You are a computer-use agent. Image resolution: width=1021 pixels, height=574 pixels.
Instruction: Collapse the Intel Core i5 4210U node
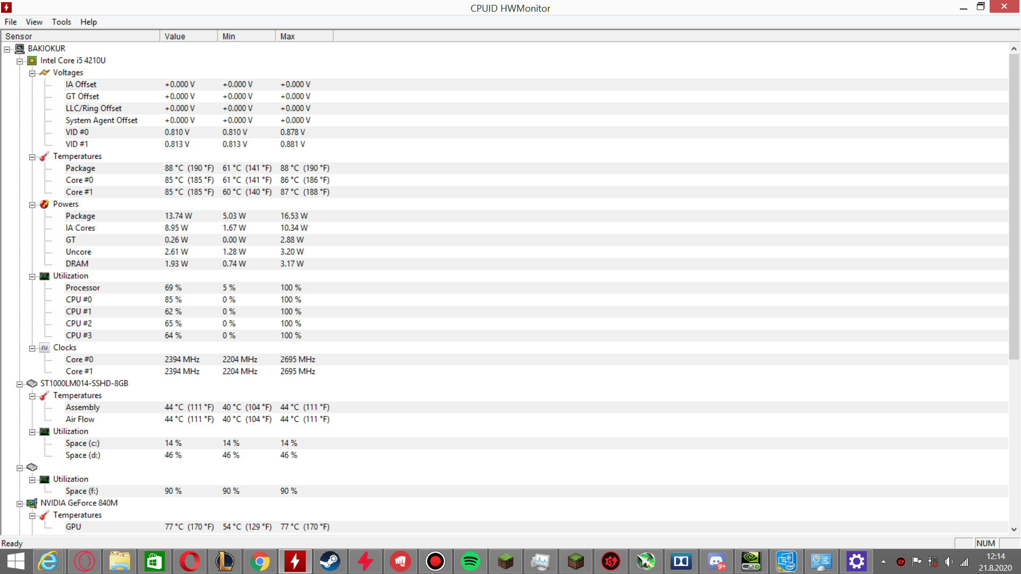[20, 61]
